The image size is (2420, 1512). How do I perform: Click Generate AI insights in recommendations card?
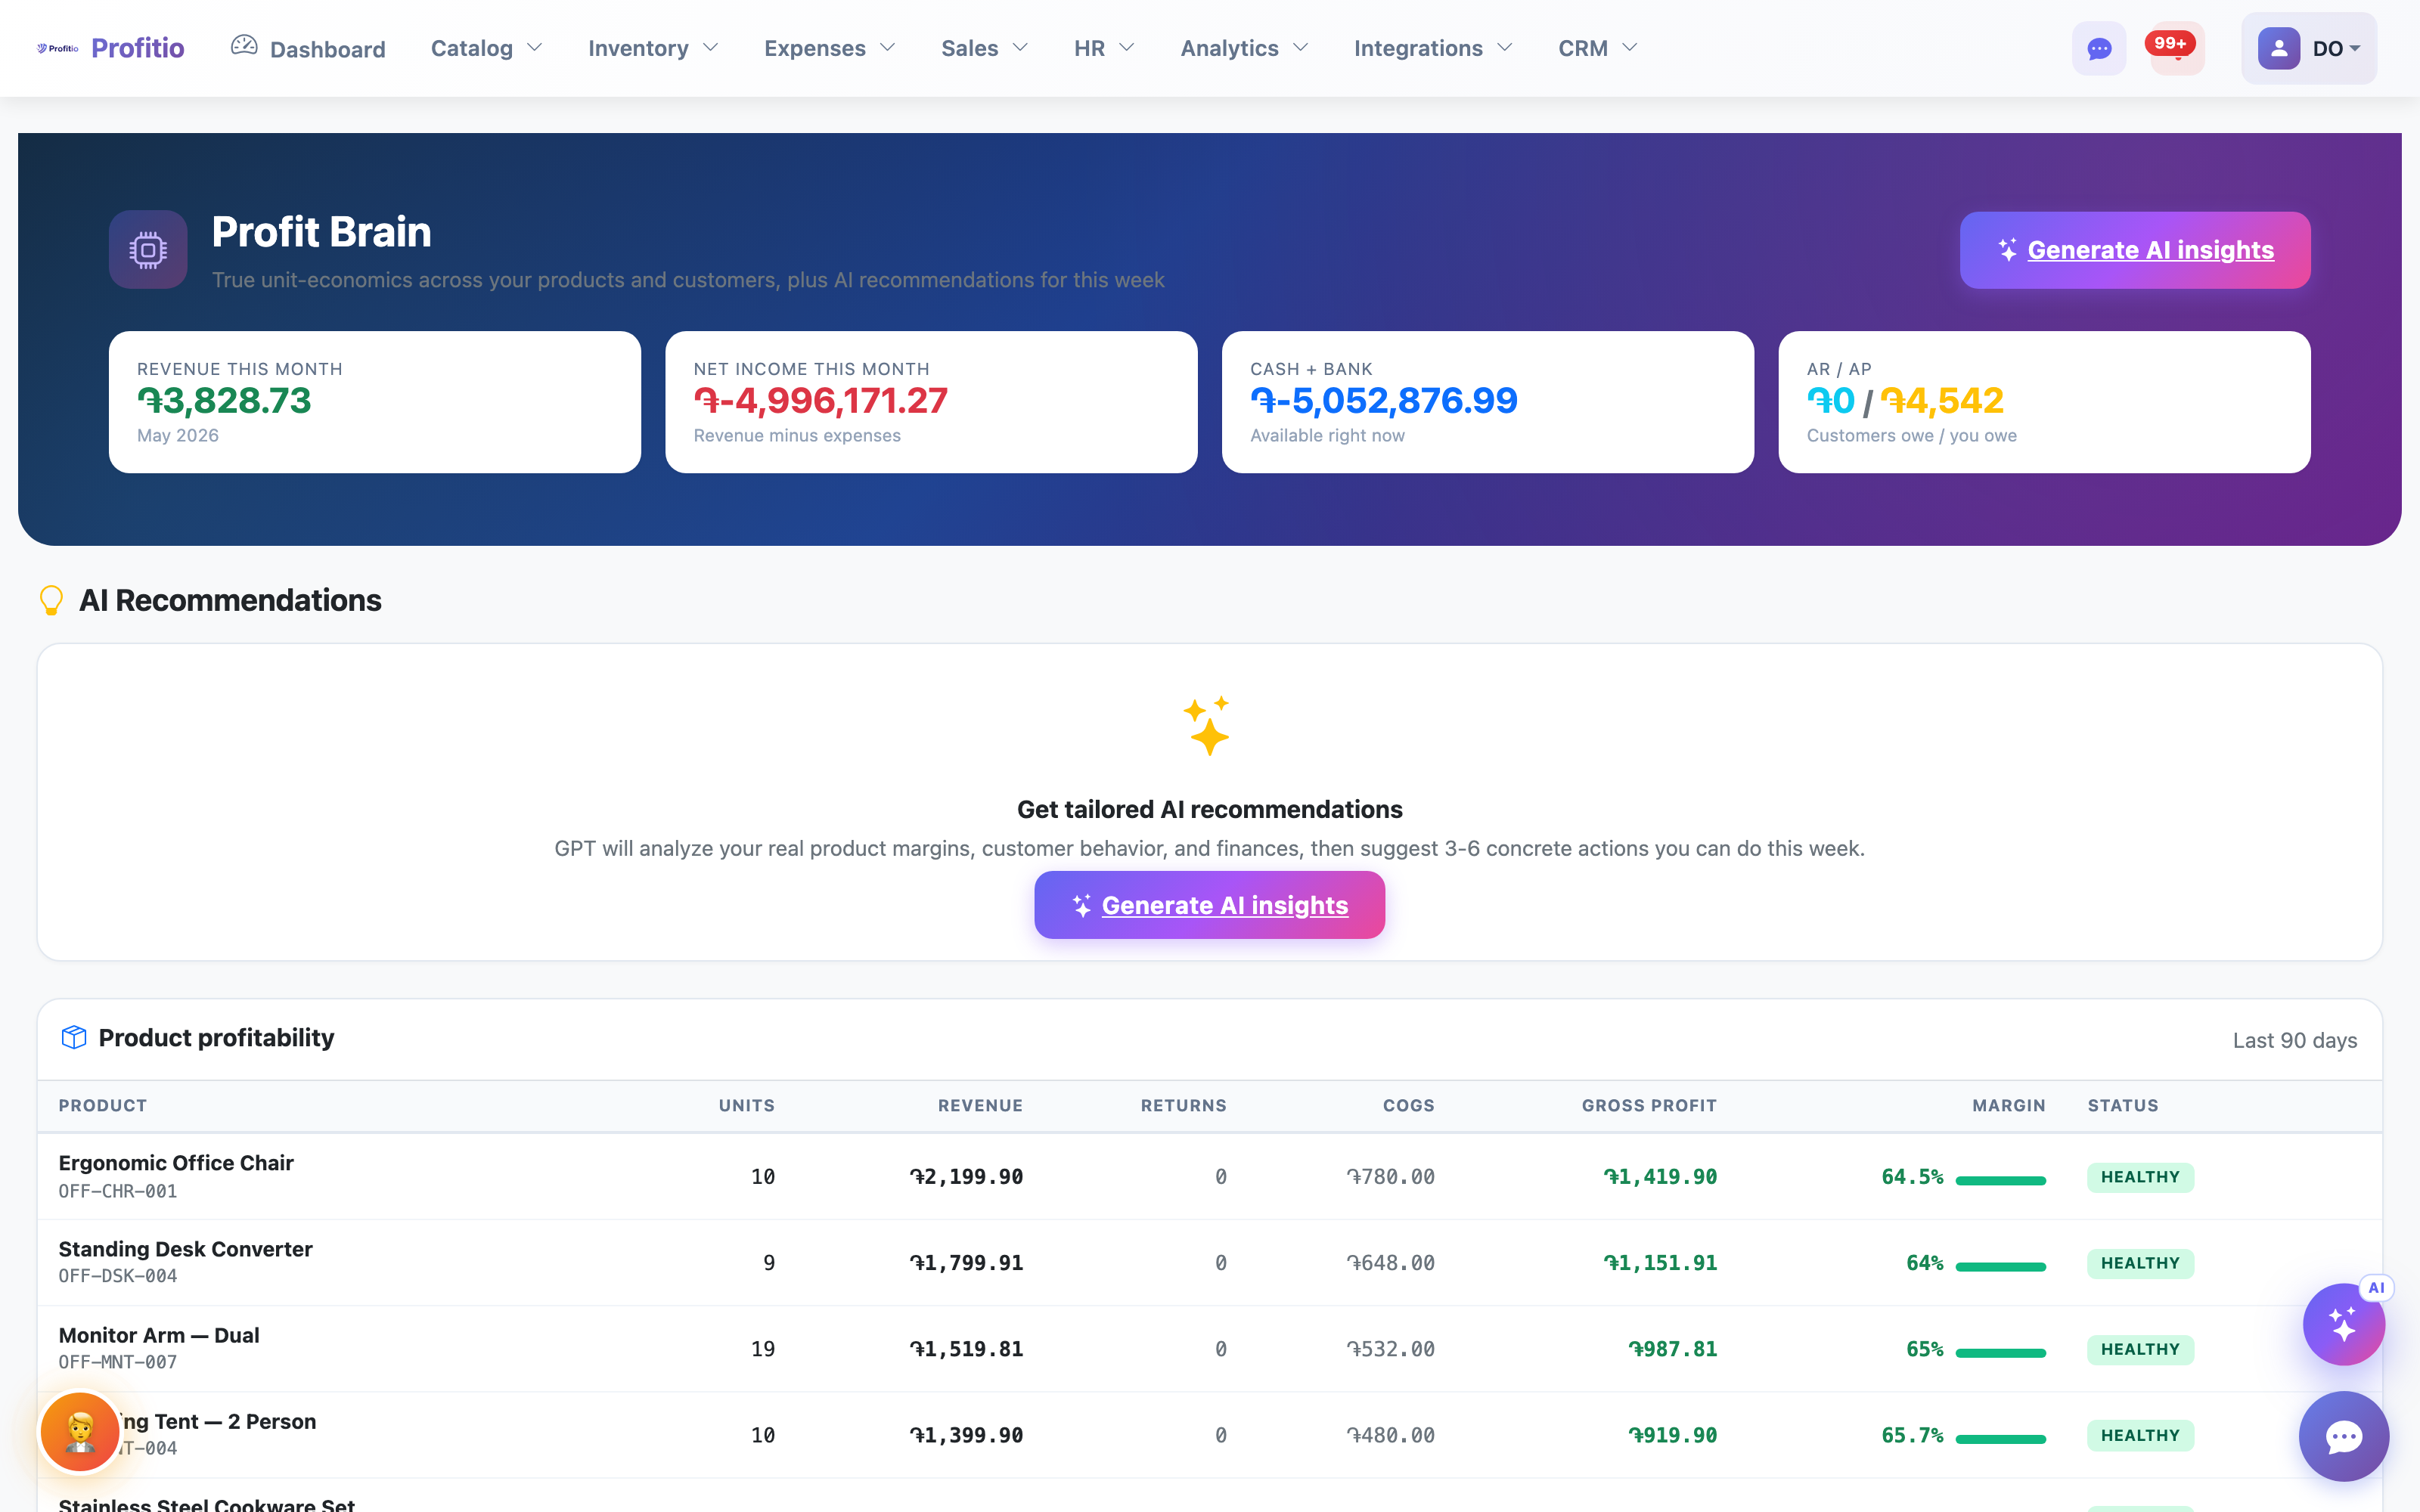(1209, 905)
